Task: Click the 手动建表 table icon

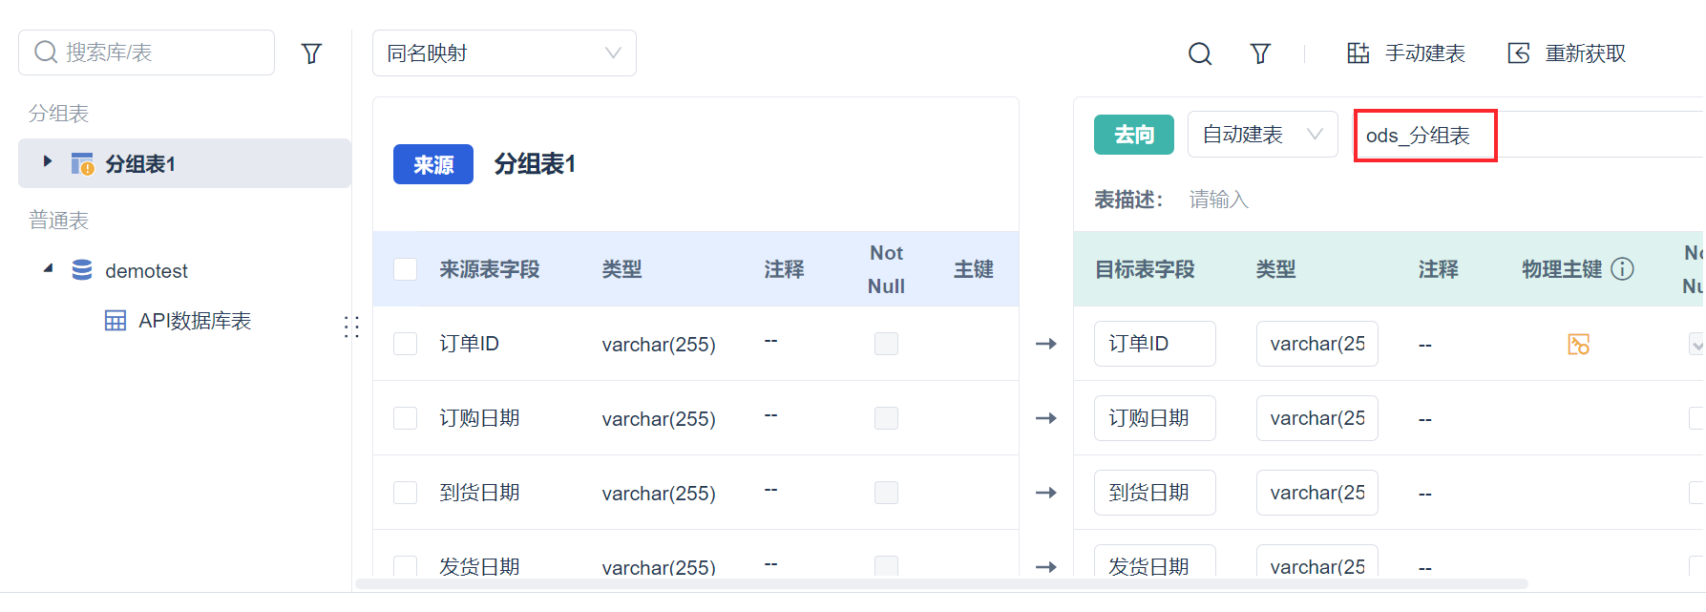Action: [x=1358, y=53]
